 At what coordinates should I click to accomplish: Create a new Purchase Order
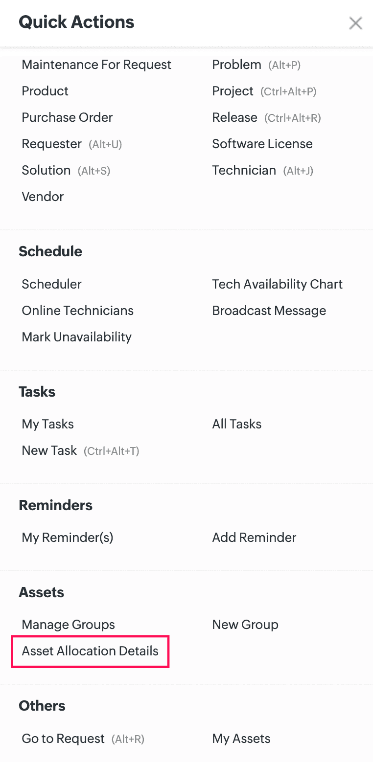(x=67, y=118)
